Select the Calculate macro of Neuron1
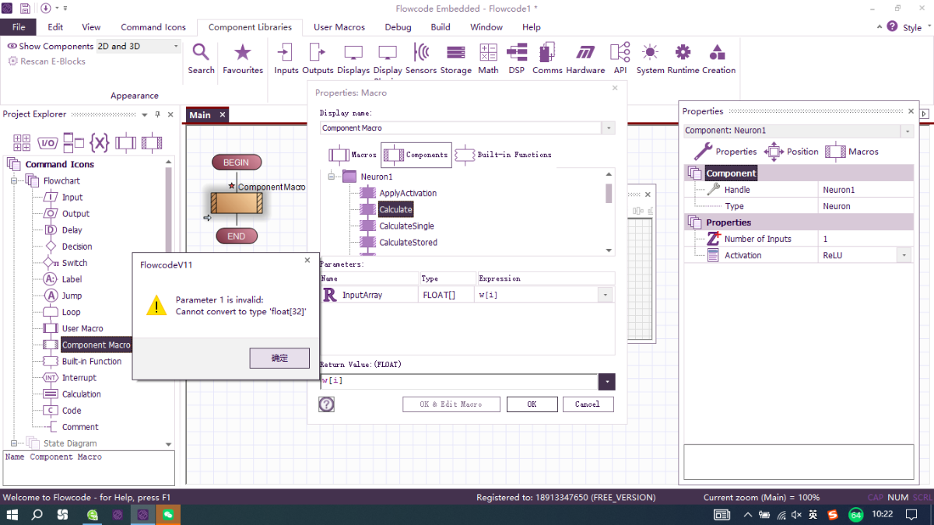Viewport: 934px width, 525px height. point(395,210)
